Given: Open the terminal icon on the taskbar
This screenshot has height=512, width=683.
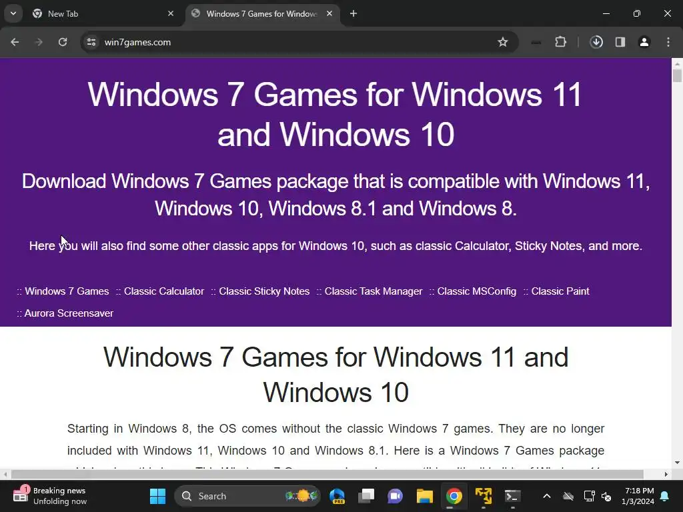Looking at the screenshot, I should coord(512,496).
